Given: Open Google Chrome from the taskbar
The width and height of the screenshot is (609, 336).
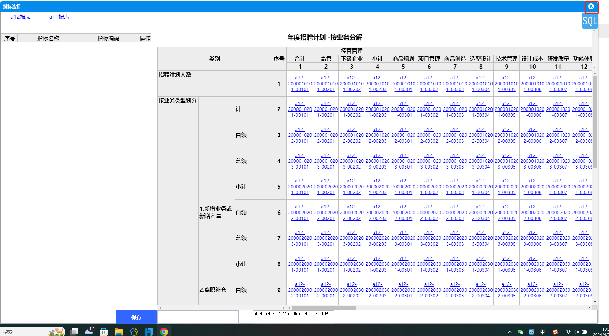Looking at the screenshot, I should (x=164, y=332).
